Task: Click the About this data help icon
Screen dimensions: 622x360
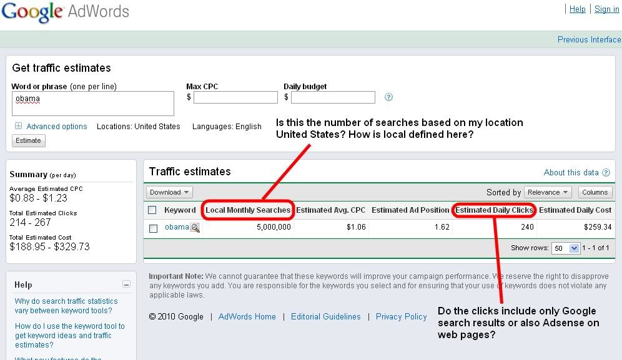Action: tap(606, 172)
